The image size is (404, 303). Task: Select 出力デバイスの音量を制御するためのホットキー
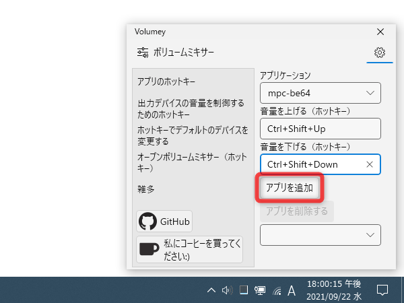coord(191,108)
